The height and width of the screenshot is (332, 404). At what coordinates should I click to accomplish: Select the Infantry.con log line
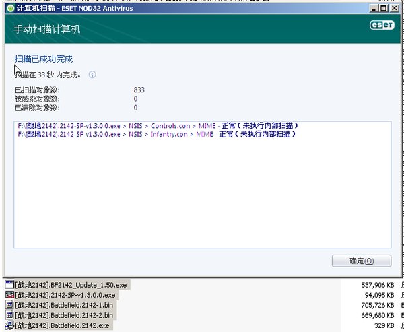(x=157, y=134)
